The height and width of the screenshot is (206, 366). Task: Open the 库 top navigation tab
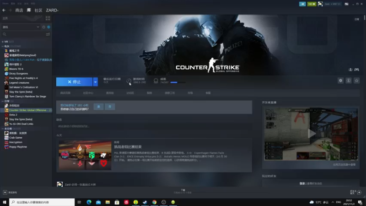tap(29, 10)
